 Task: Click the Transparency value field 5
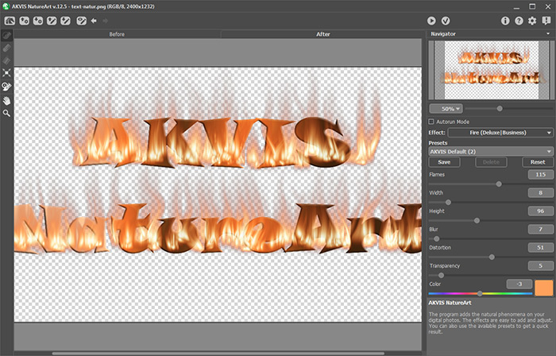click(540, 266)
